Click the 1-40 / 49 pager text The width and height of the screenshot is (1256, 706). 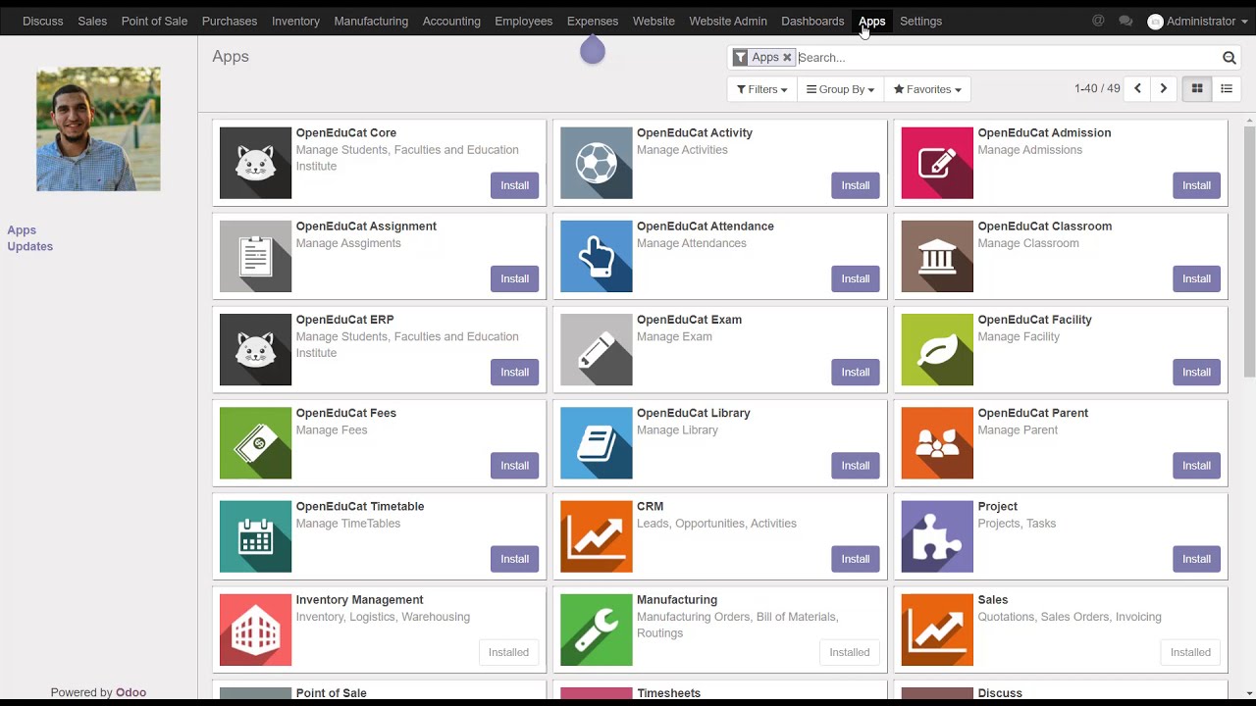1097,89
